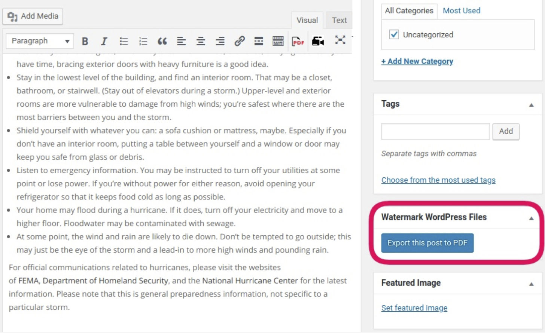The height and width of the screenshot is (333, 545).
Task: Open Choose from the most used tags
Action: click(438, 180)
